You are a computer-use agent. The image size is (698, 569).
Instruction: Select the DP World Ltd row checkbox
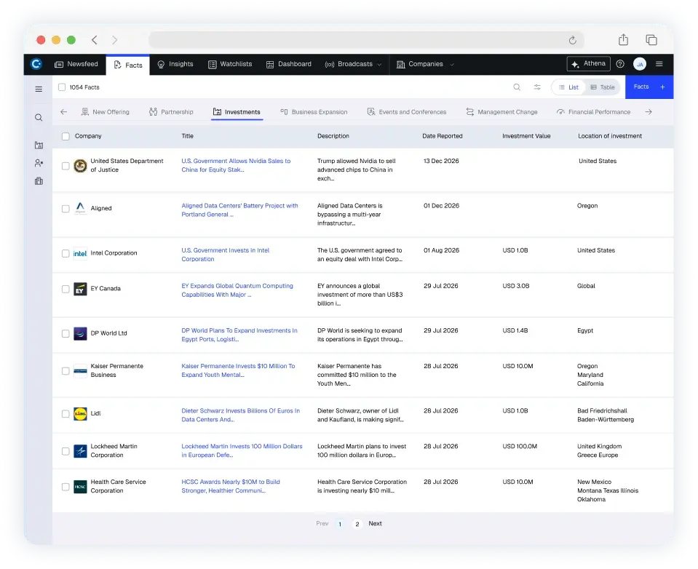(x=66, y=334)
